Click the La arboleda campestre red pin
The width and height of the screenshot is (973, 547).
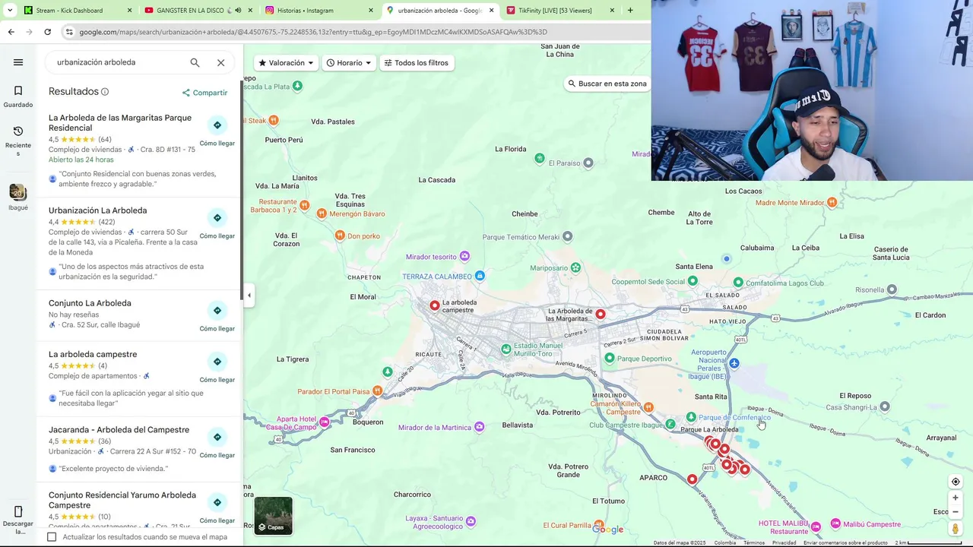click(x=434, y=305)
